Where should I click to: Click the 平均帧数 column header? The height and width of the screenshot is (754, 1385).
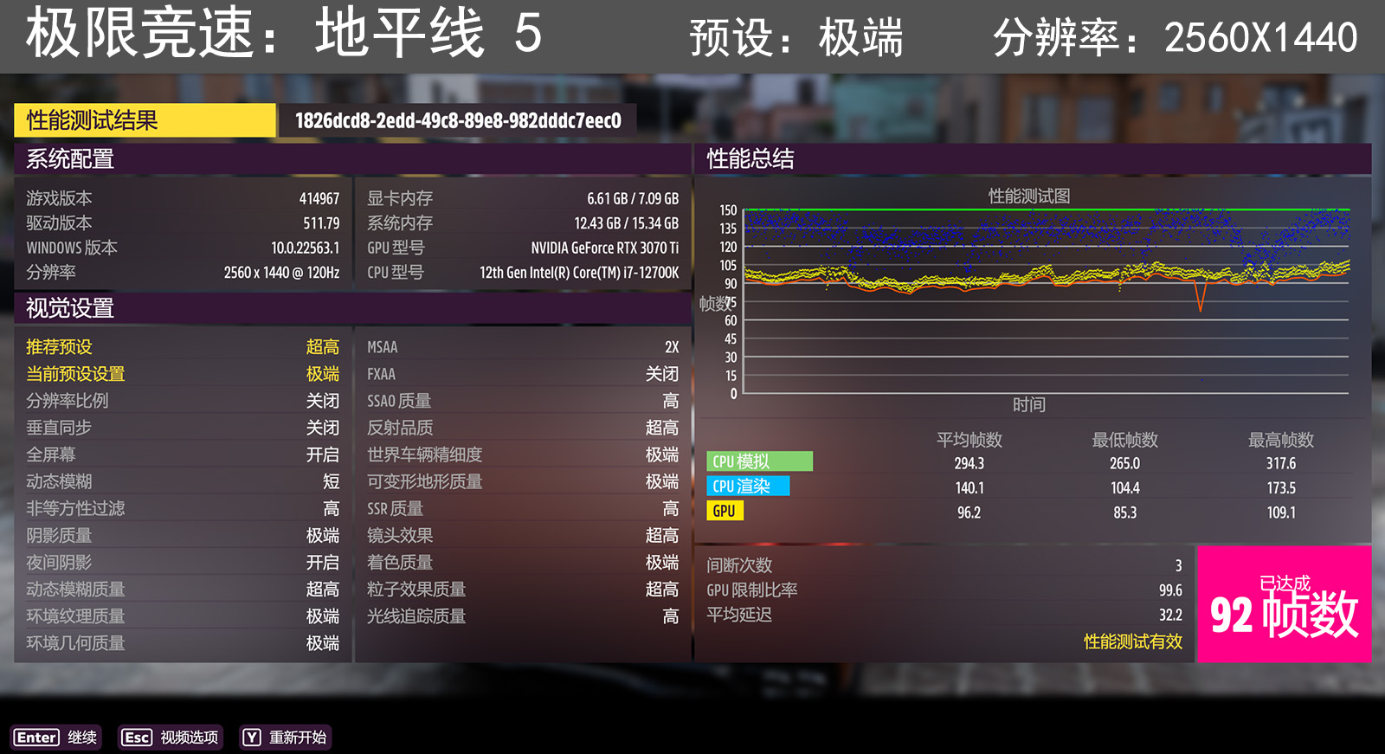click(969, 440)
